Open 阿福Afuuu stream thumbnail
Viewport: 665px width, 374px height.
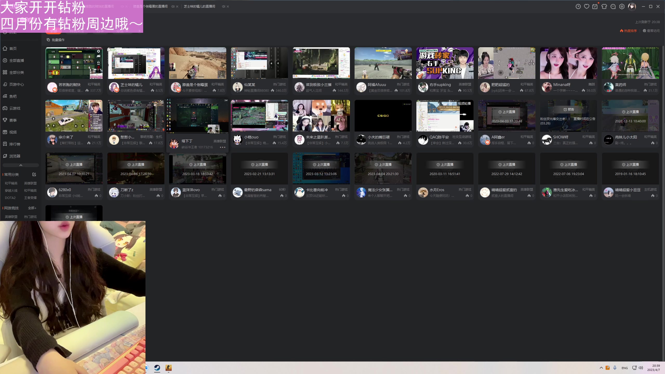tap(383, 63)
